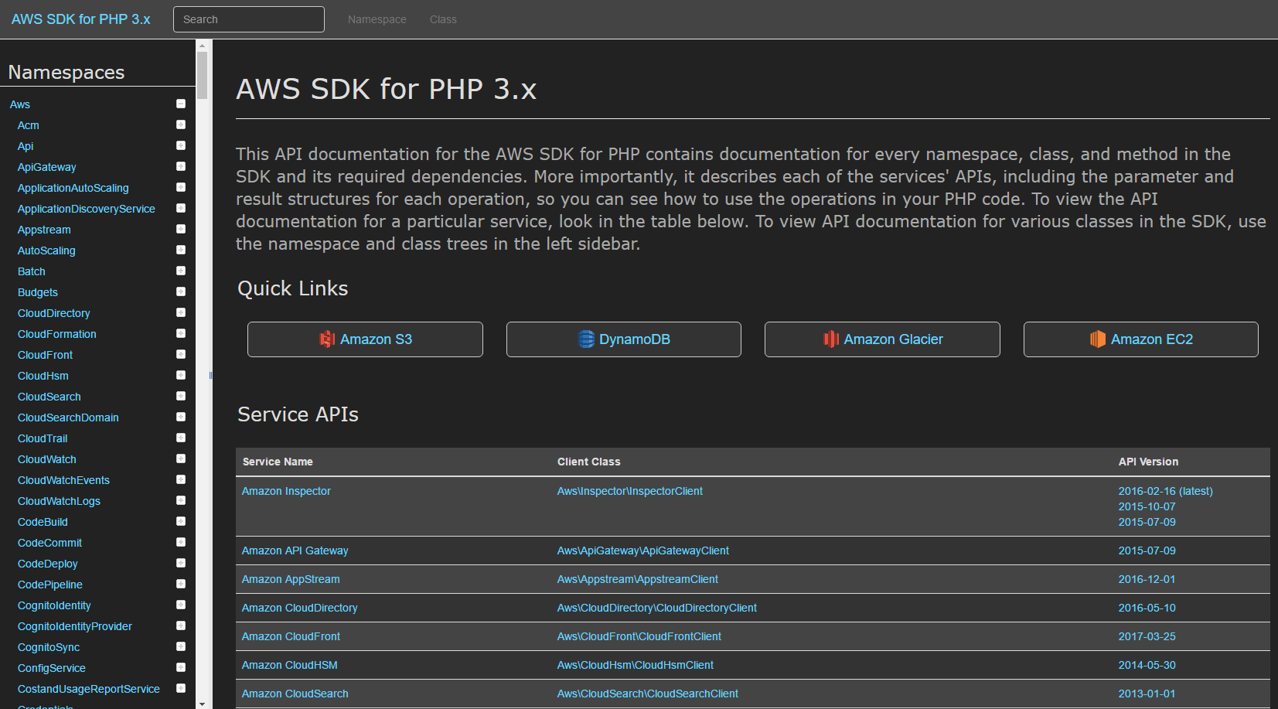Select CloudDirectory API version 2016-05-10
Screen dimensions: 1278x709
1147,608
